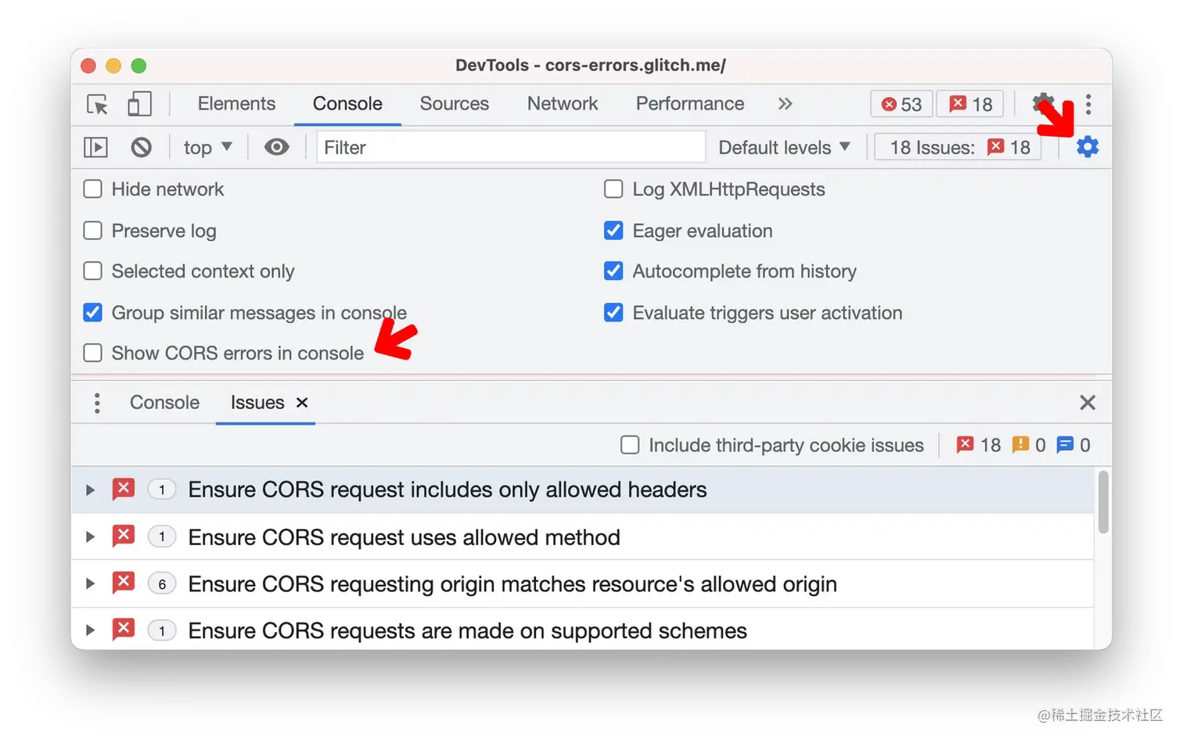The image size is (1183, 743).
Task: Enable Hide network checkbox
Action: (x=93, y=189)
